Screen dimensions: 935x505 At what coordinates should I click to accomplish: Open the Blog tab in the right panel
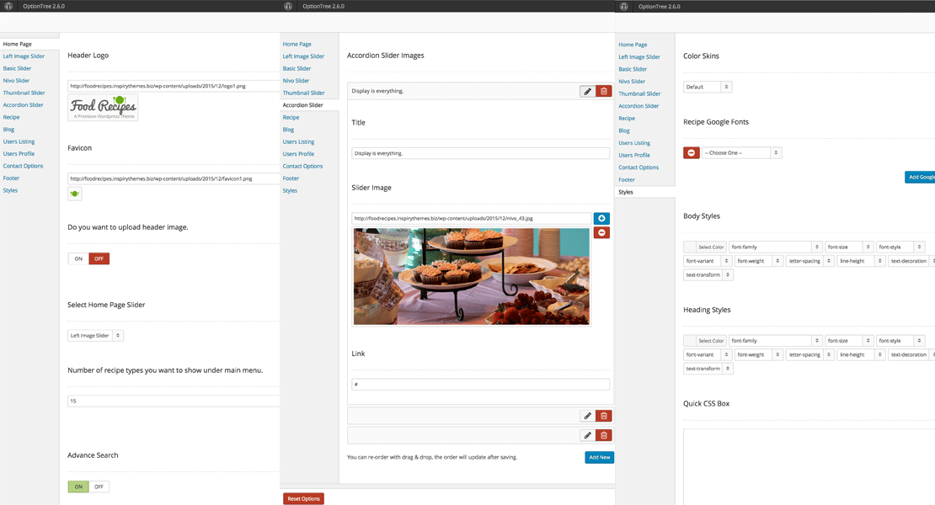tap(623, 130)
